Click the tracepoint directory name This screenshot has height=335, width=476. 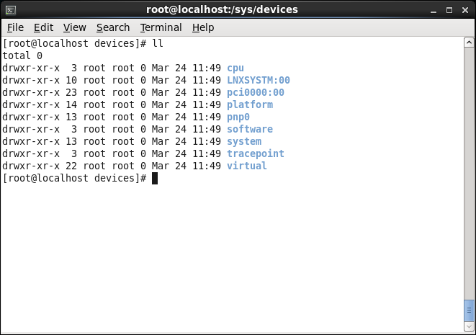point(256,153)
